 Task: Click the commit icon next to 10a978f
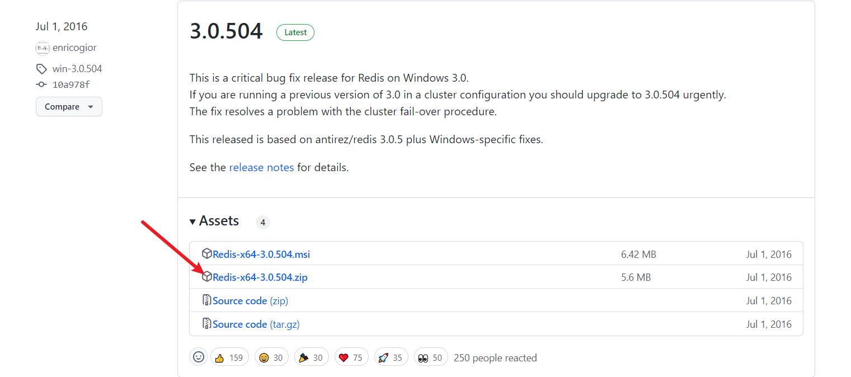[41, 84]
